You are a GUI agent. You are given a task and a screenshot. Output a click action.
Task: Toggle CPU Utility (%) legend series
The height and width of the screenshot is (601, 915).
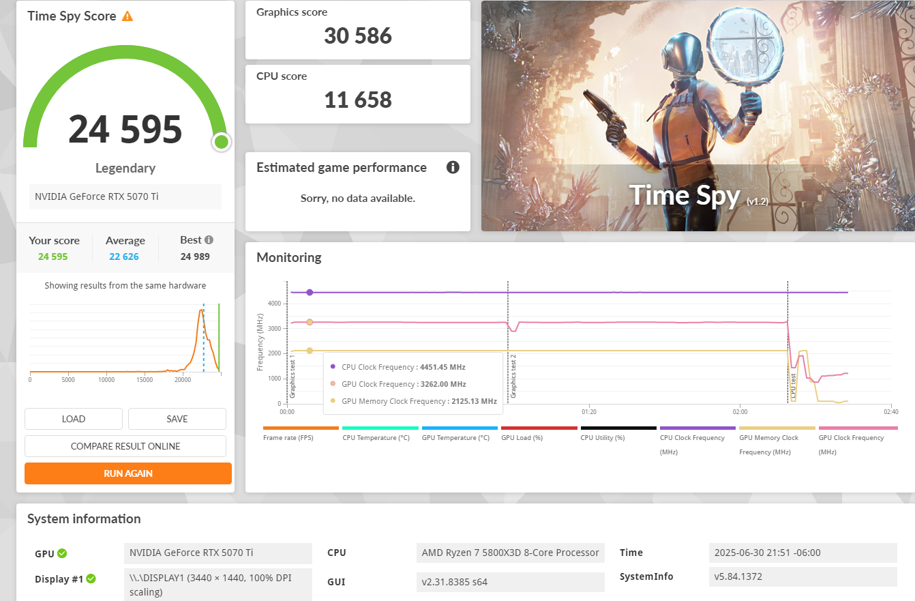[x=618, y=433]
